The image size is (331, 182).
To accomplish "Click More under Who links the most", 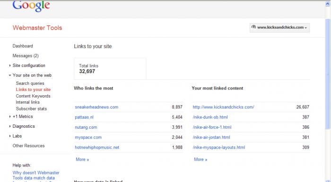I will tap(82, 159).
